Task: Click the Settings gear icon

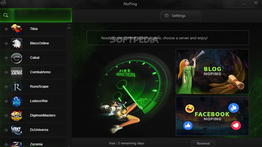Action: [167, 16]
